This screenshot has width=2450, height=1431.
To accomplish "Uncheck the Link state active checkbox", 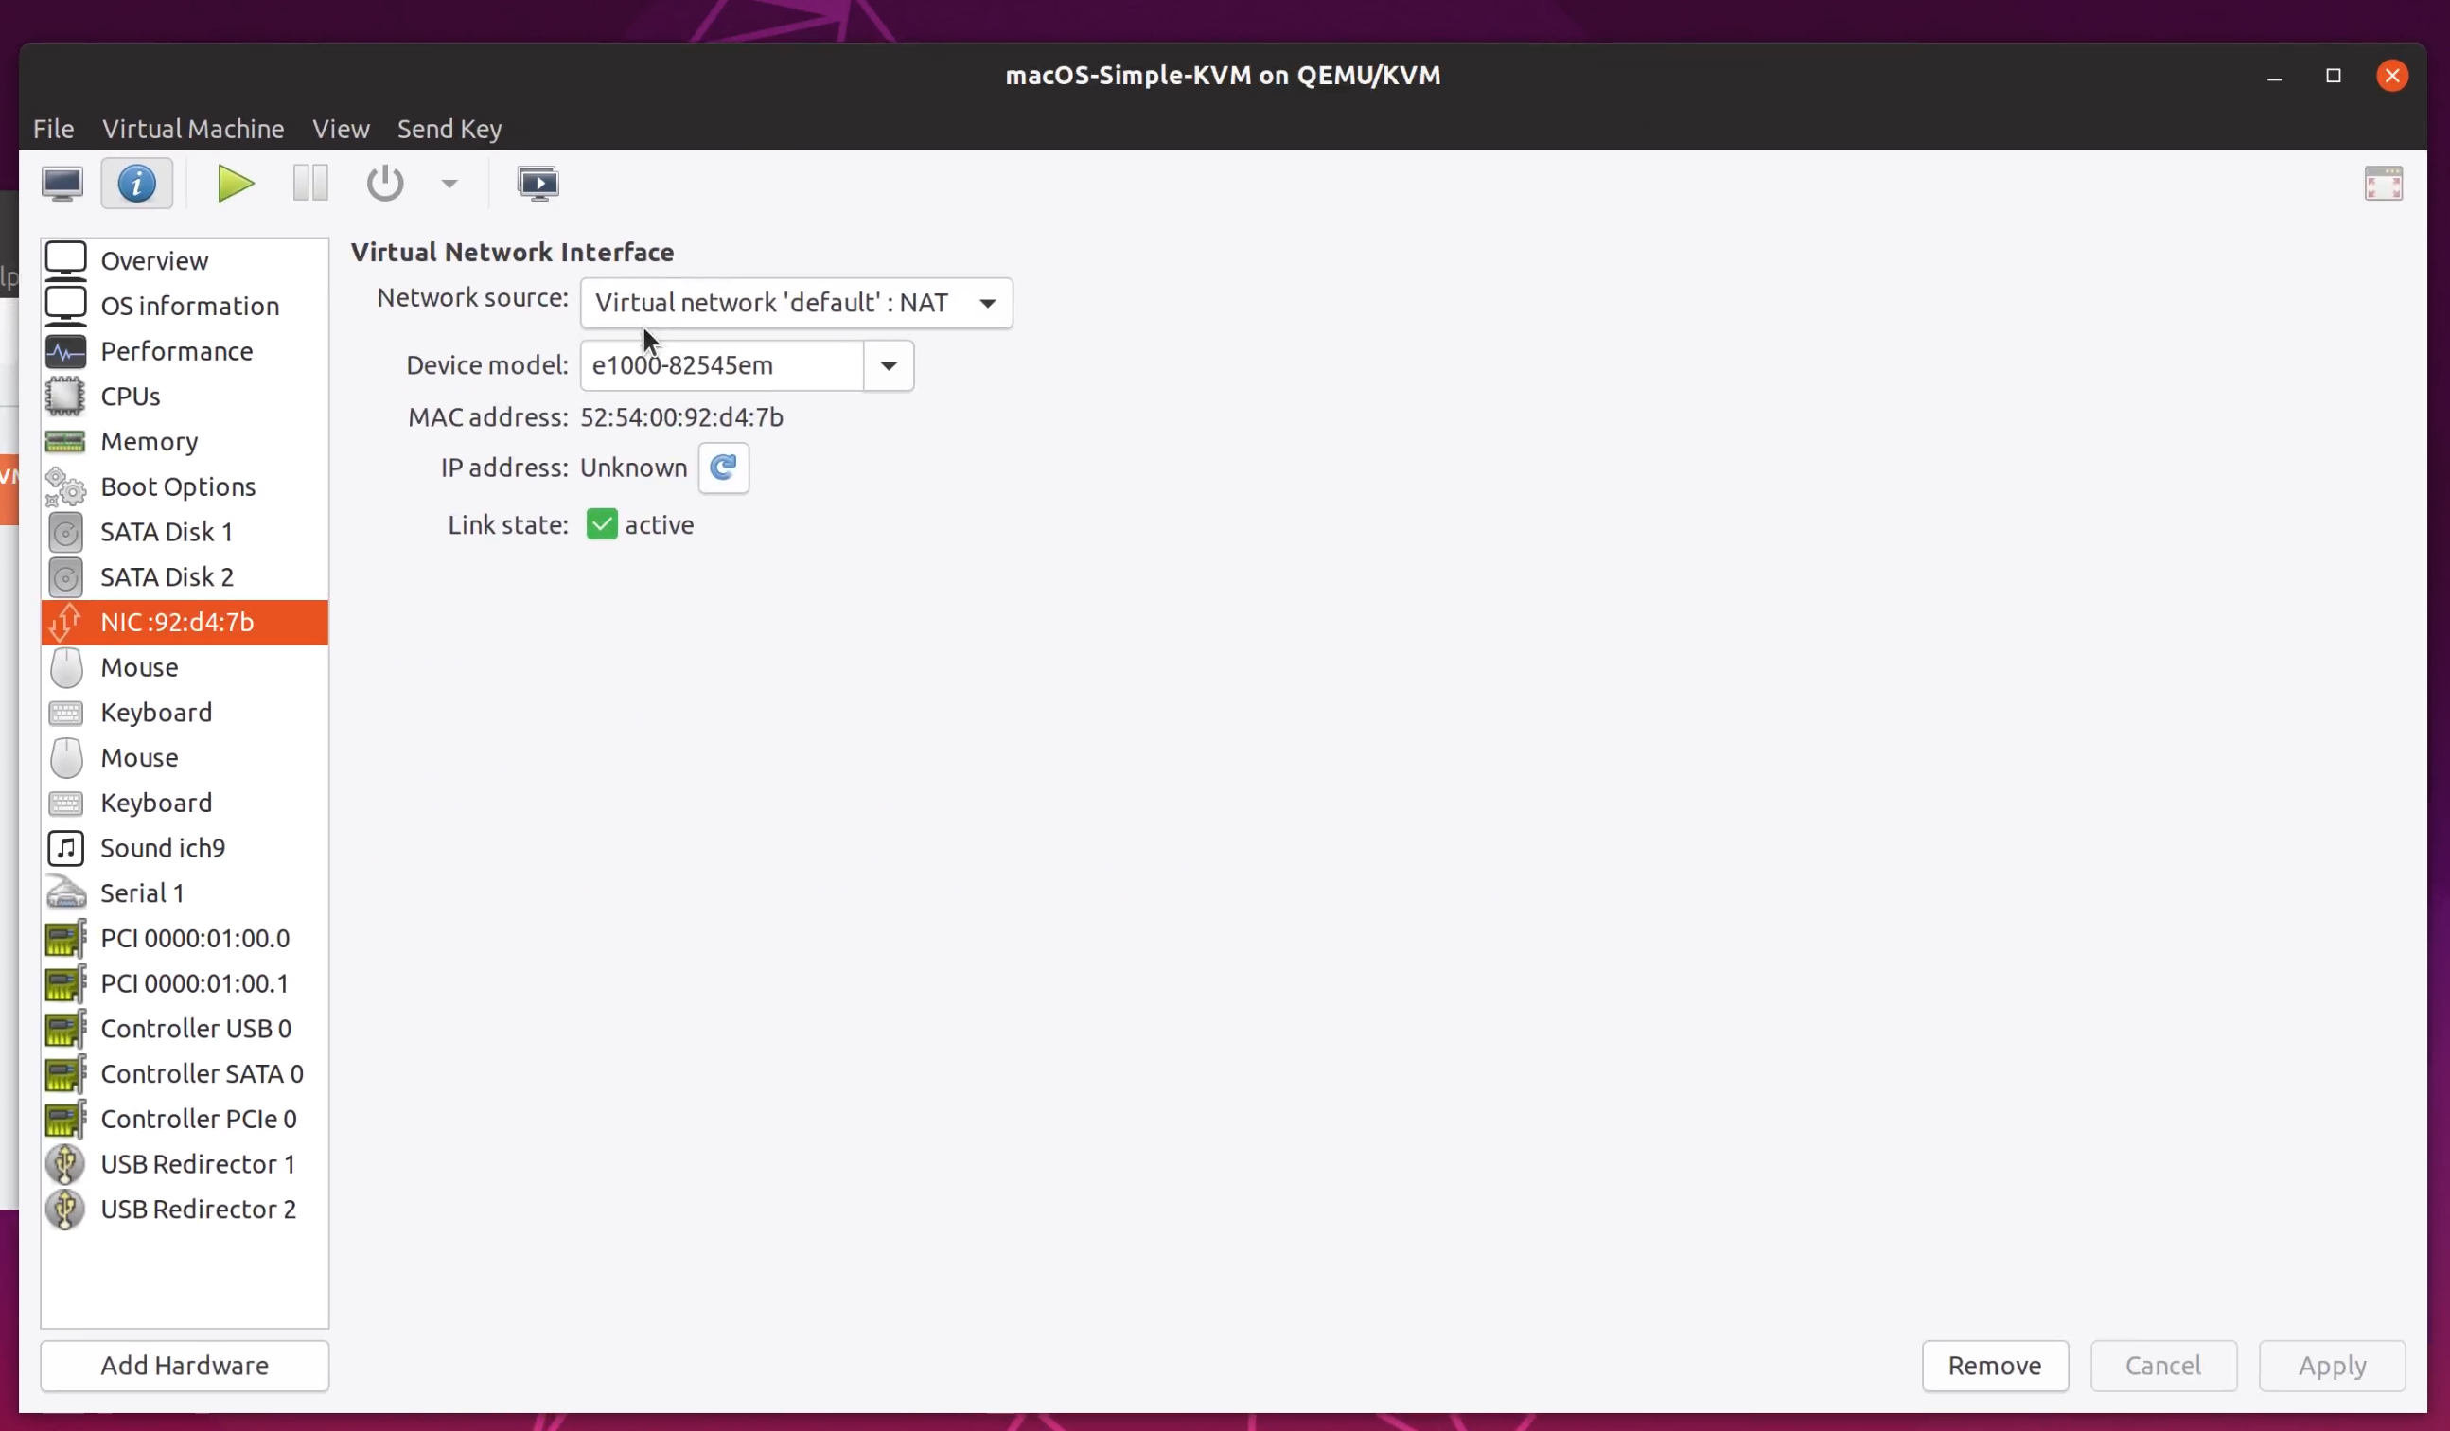I will tap(602, 525).
